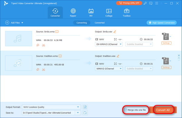182x118 pixels.
Task: Open cut scissors for birds.wma
Action: (x=43, y=45)
